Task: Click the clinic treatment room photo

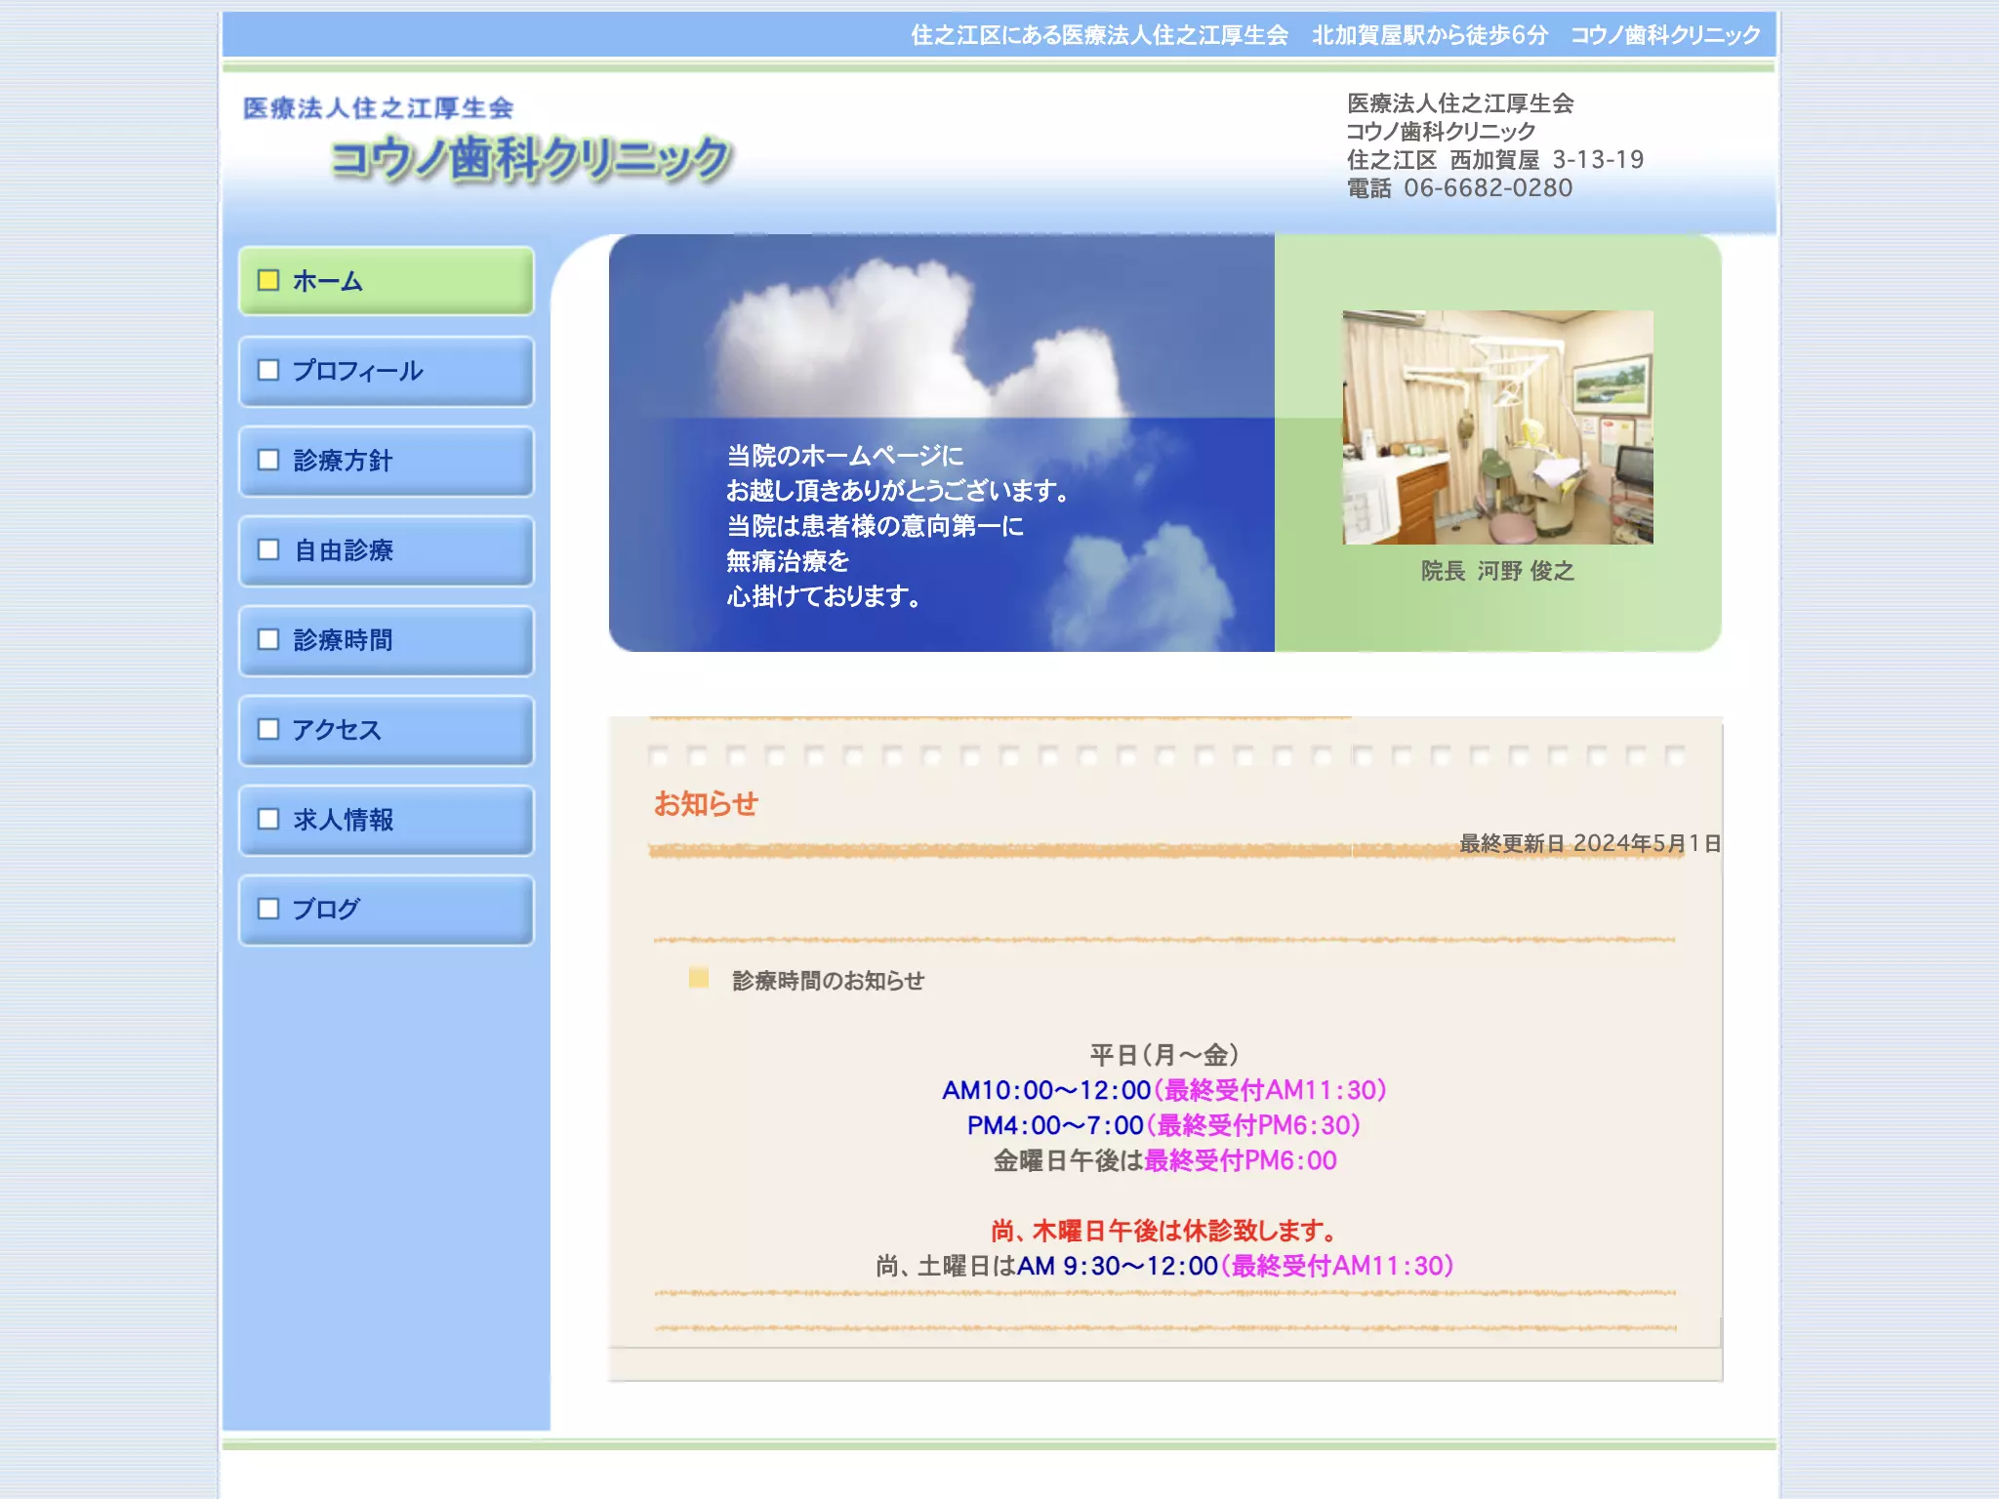Action: pyautogui.click(x=1497, y=427)
